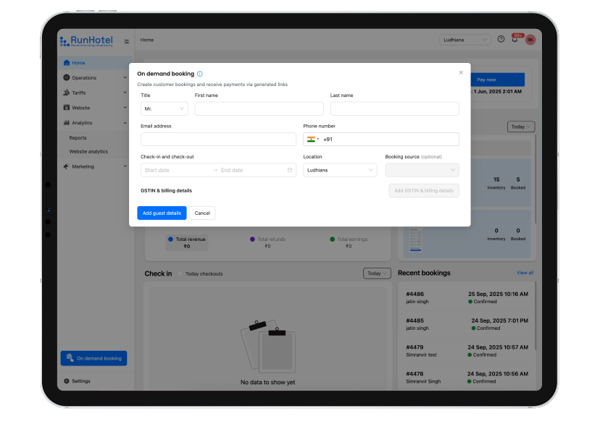Collapse the sidebar with the menu toggle icon
The height and width of the screenshot is (421, 600).
point(127,41)
